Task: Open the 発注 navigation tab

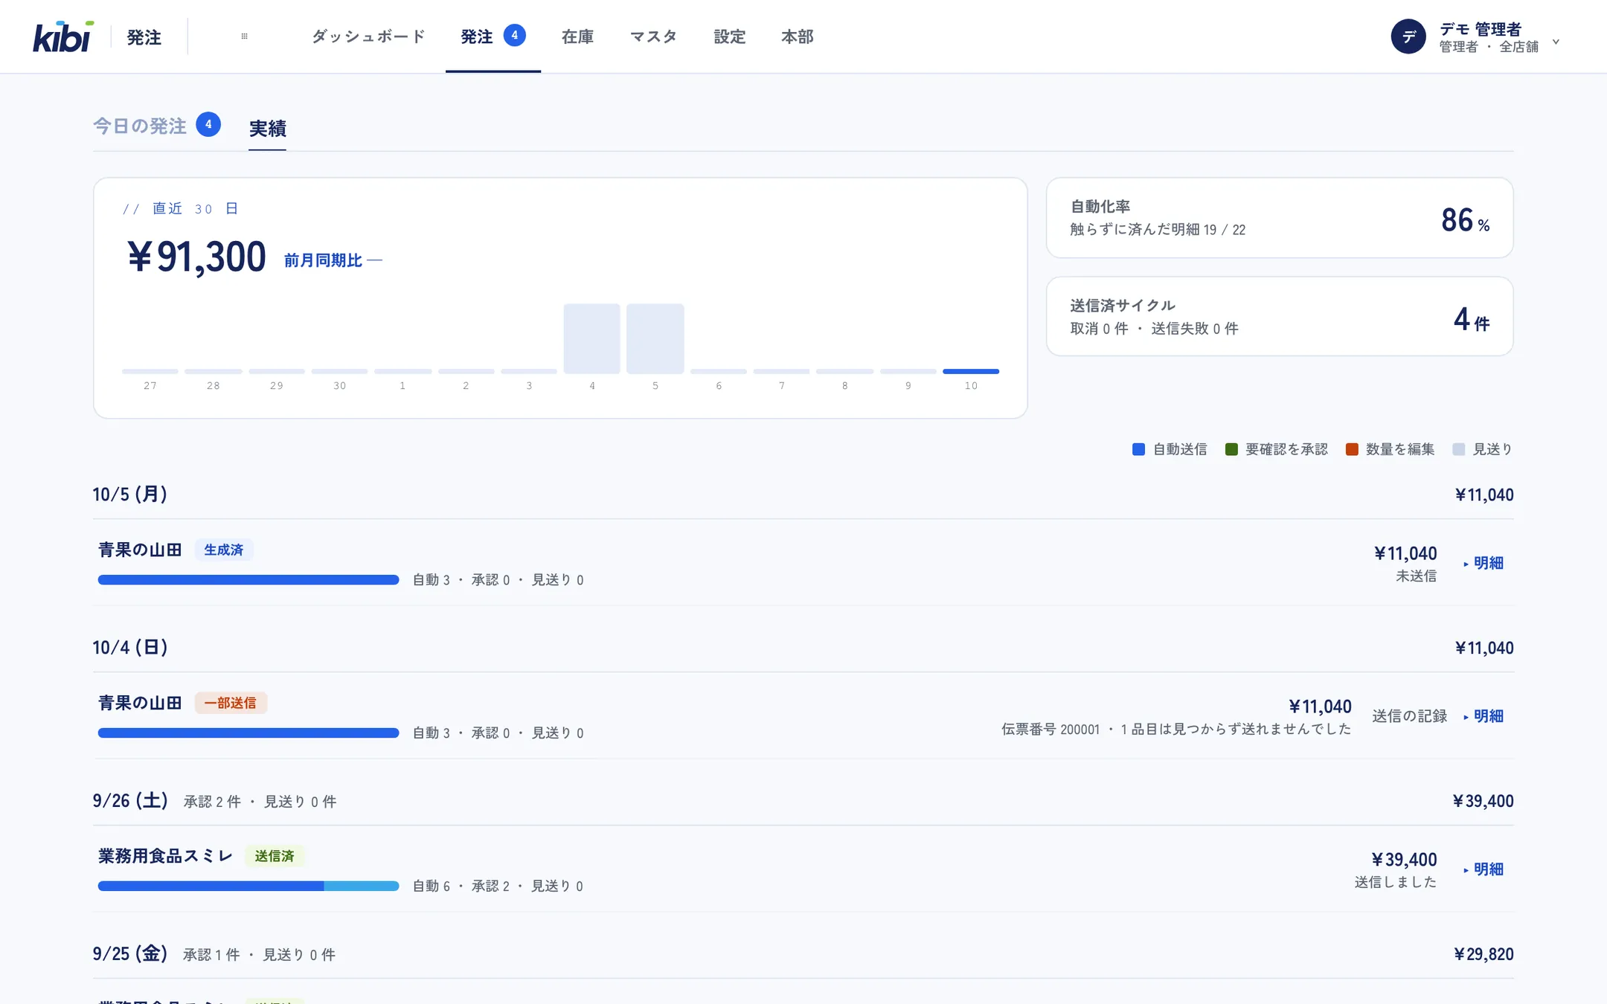Action: point(493,36)
